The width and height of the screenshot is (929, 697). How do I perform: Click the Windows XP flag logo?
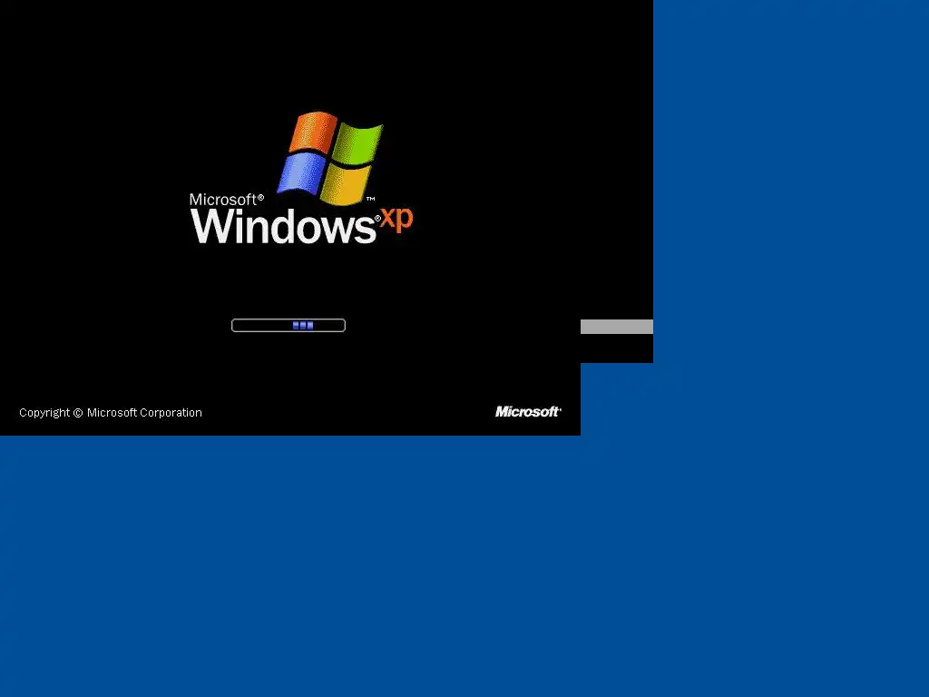tap(330, 158)
